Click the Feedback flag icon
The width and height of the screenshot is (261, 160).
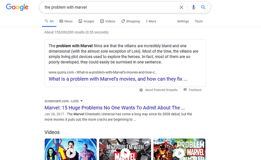click(185, 90)
